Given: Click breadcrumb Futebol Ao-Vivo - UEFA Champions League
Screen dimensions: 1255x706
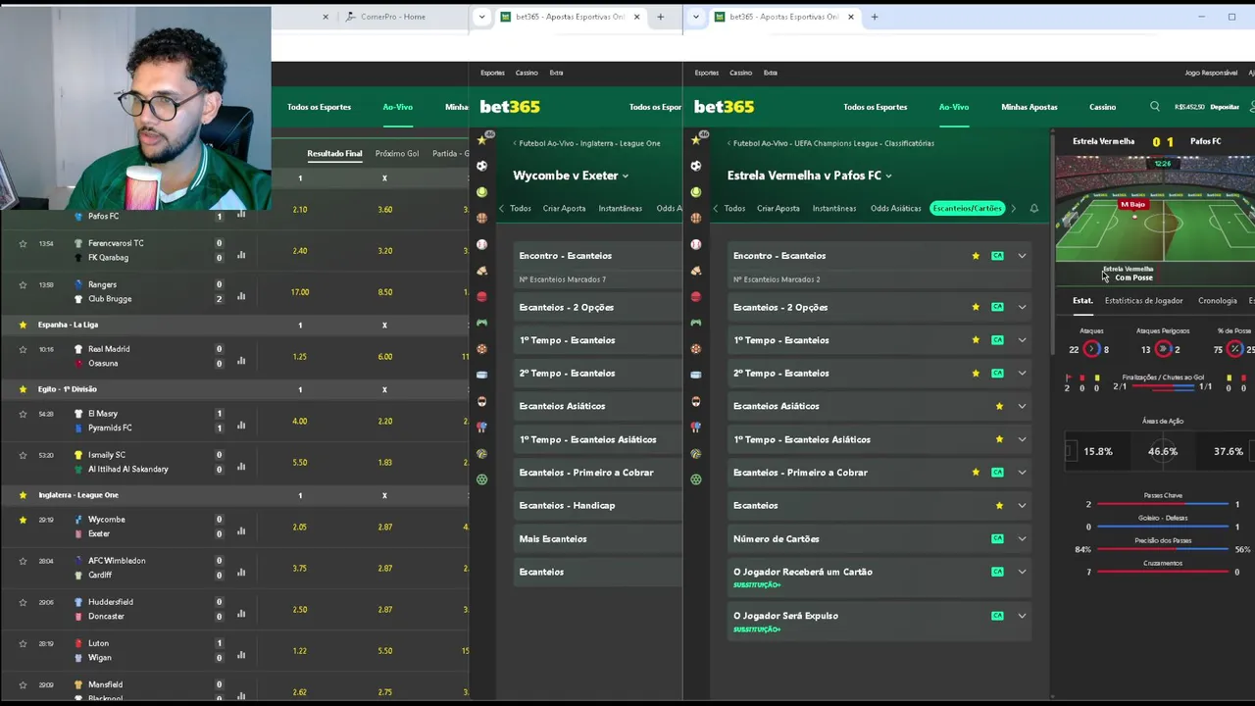Looking at the screenshot, I should (x=832, y=143).
